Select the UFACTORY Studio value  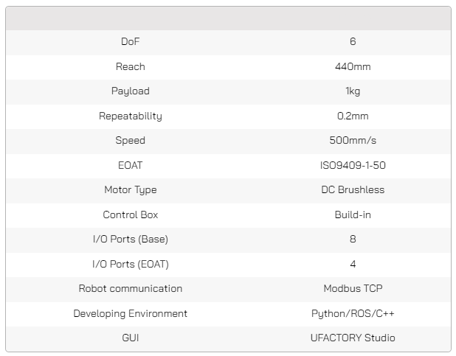(352, 338)
